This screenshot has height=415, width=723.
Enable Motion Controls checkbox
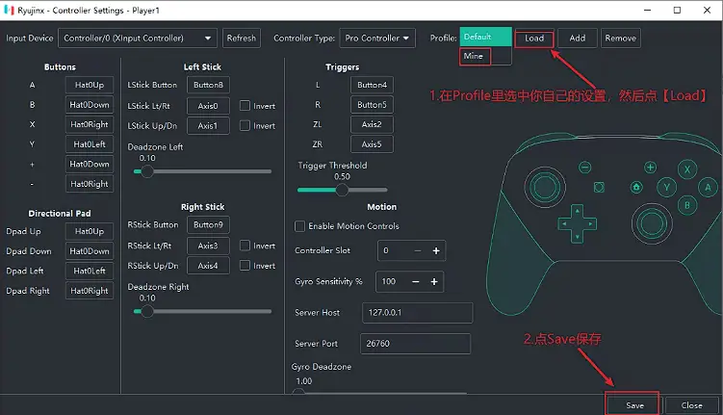(300, 226)
